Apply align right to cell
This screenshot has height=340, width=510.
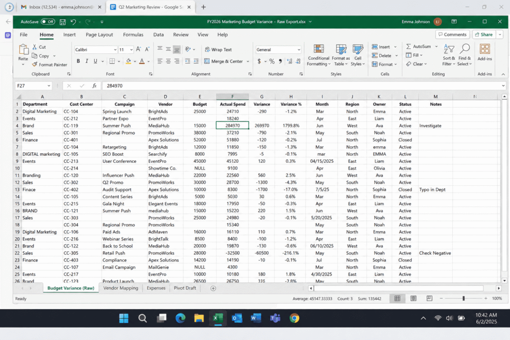coord(177,61)
